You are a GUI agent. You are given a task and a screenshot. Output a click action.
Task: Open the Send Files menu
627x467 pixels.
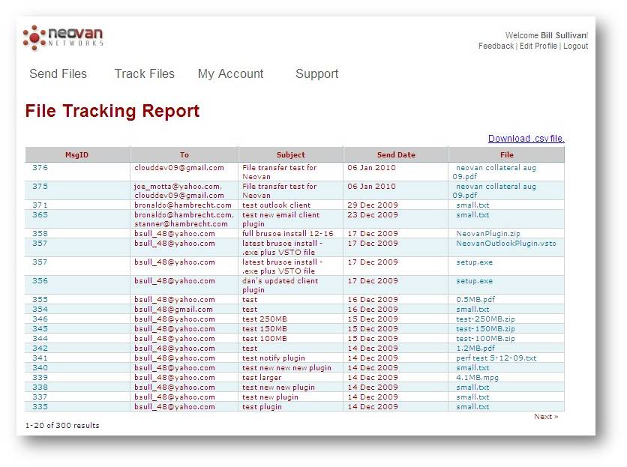coord(58,74)
